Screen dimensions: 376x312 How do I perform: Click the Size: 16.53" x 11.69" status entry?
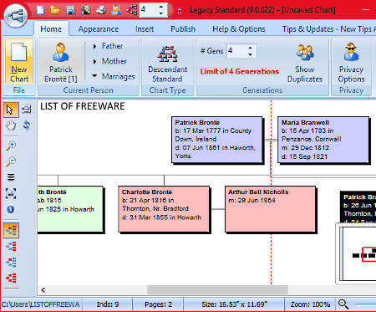coord(234,304)
